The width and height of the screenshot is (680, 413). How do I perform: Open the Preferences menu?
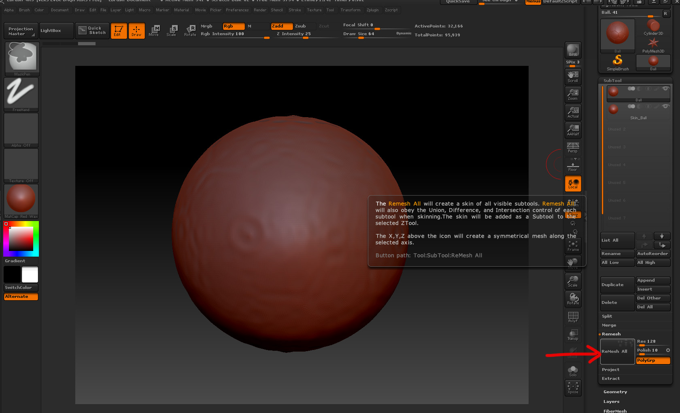click(237, 10)
